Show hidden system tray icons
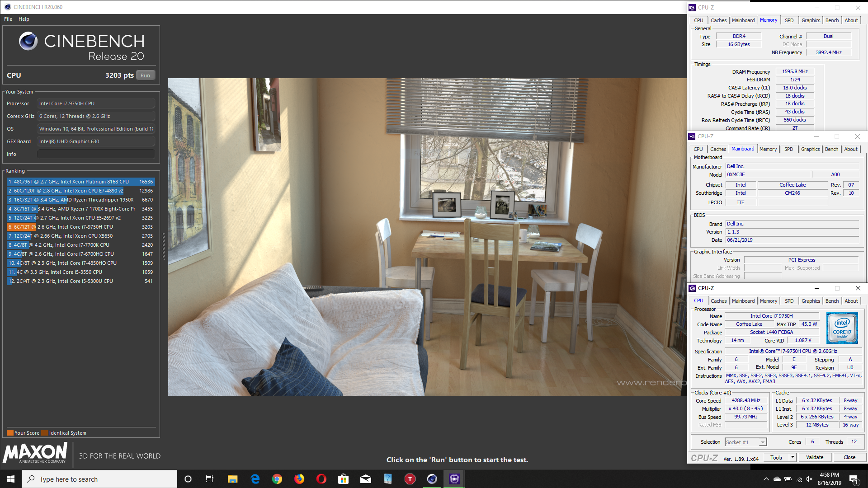The width and height of the screenshot is (868, 488). tap(766, 479)
